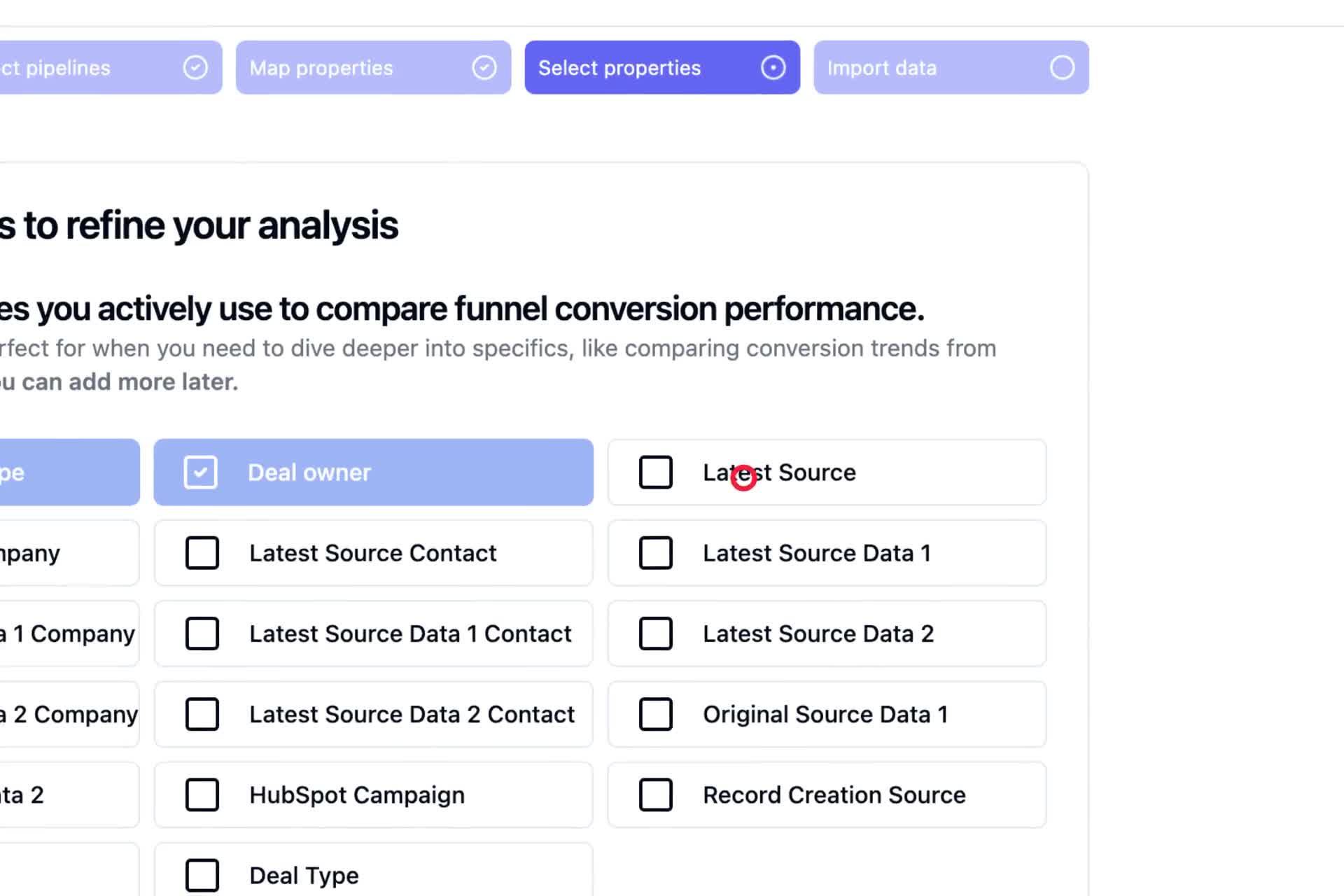Click the checkmark icon on pipelines step

195,68
